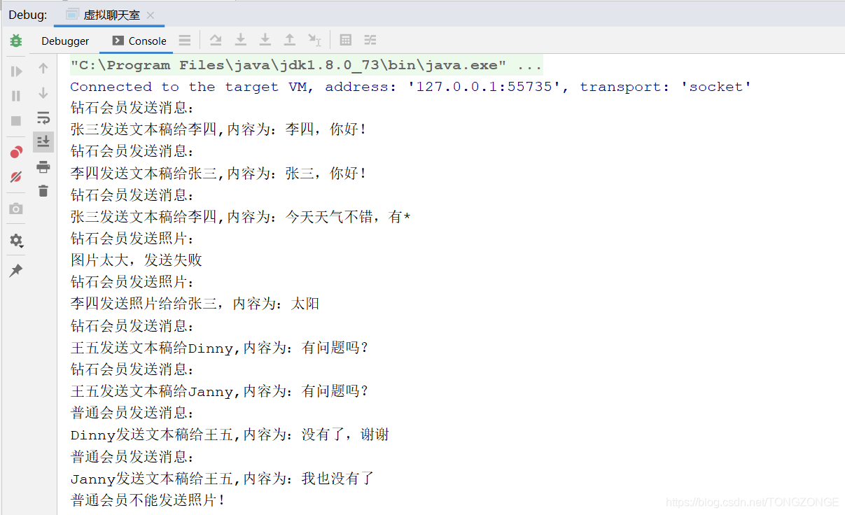The width and height of the screenshot is (845, 515).
Task: Click line containing '今天天气不错，有*'
Action: (x=240, y=217)
